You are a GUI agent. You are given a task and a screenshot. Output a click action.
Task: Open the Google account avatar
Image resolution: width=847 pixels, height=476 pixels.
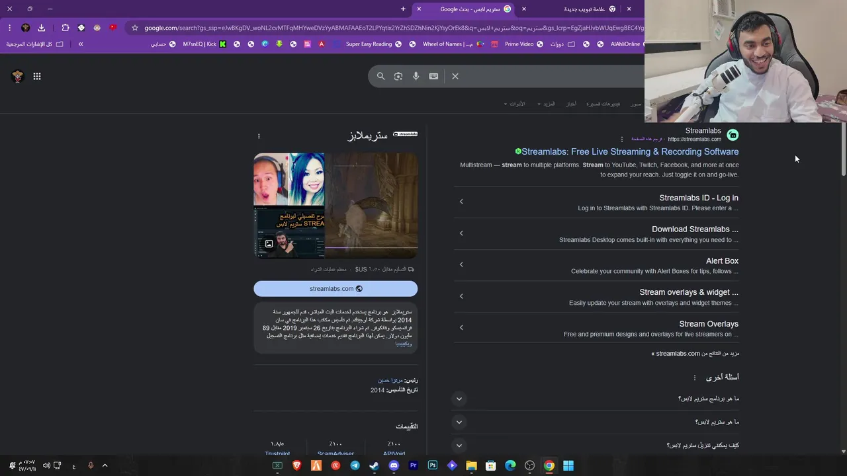[18, 77]
